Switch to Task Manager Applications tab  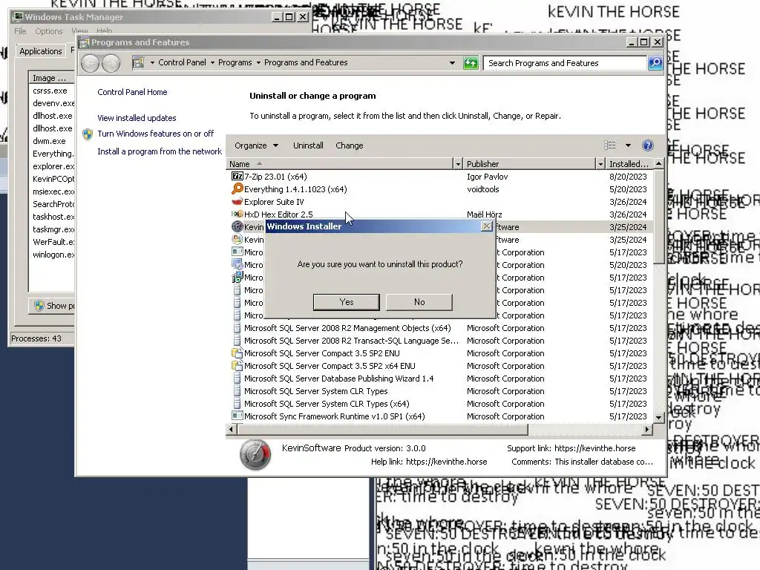[41, 51]
